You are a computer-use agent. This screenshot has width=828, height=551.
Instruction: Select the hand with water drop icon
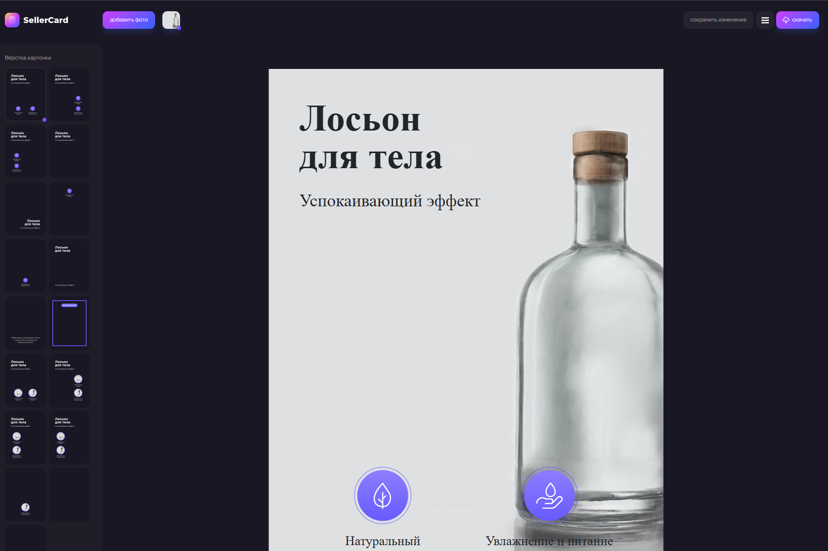[x=549, y=495]
